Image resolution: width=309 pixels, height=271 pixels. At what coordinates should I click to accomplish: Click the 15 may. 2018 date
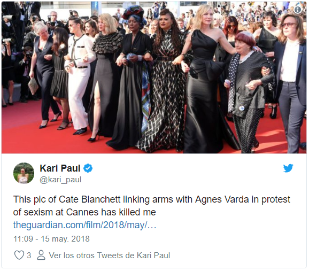[65, 239]
